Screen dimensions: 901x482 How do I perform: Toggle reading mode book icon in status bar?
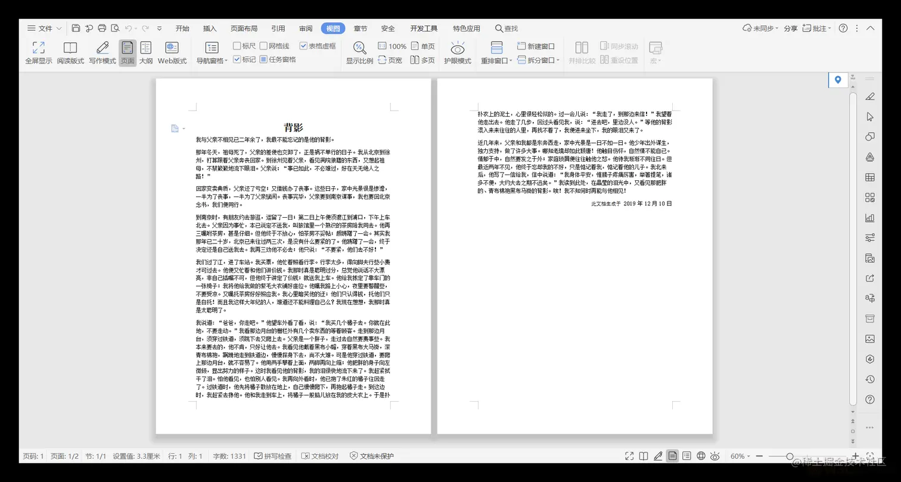point(644,456)
